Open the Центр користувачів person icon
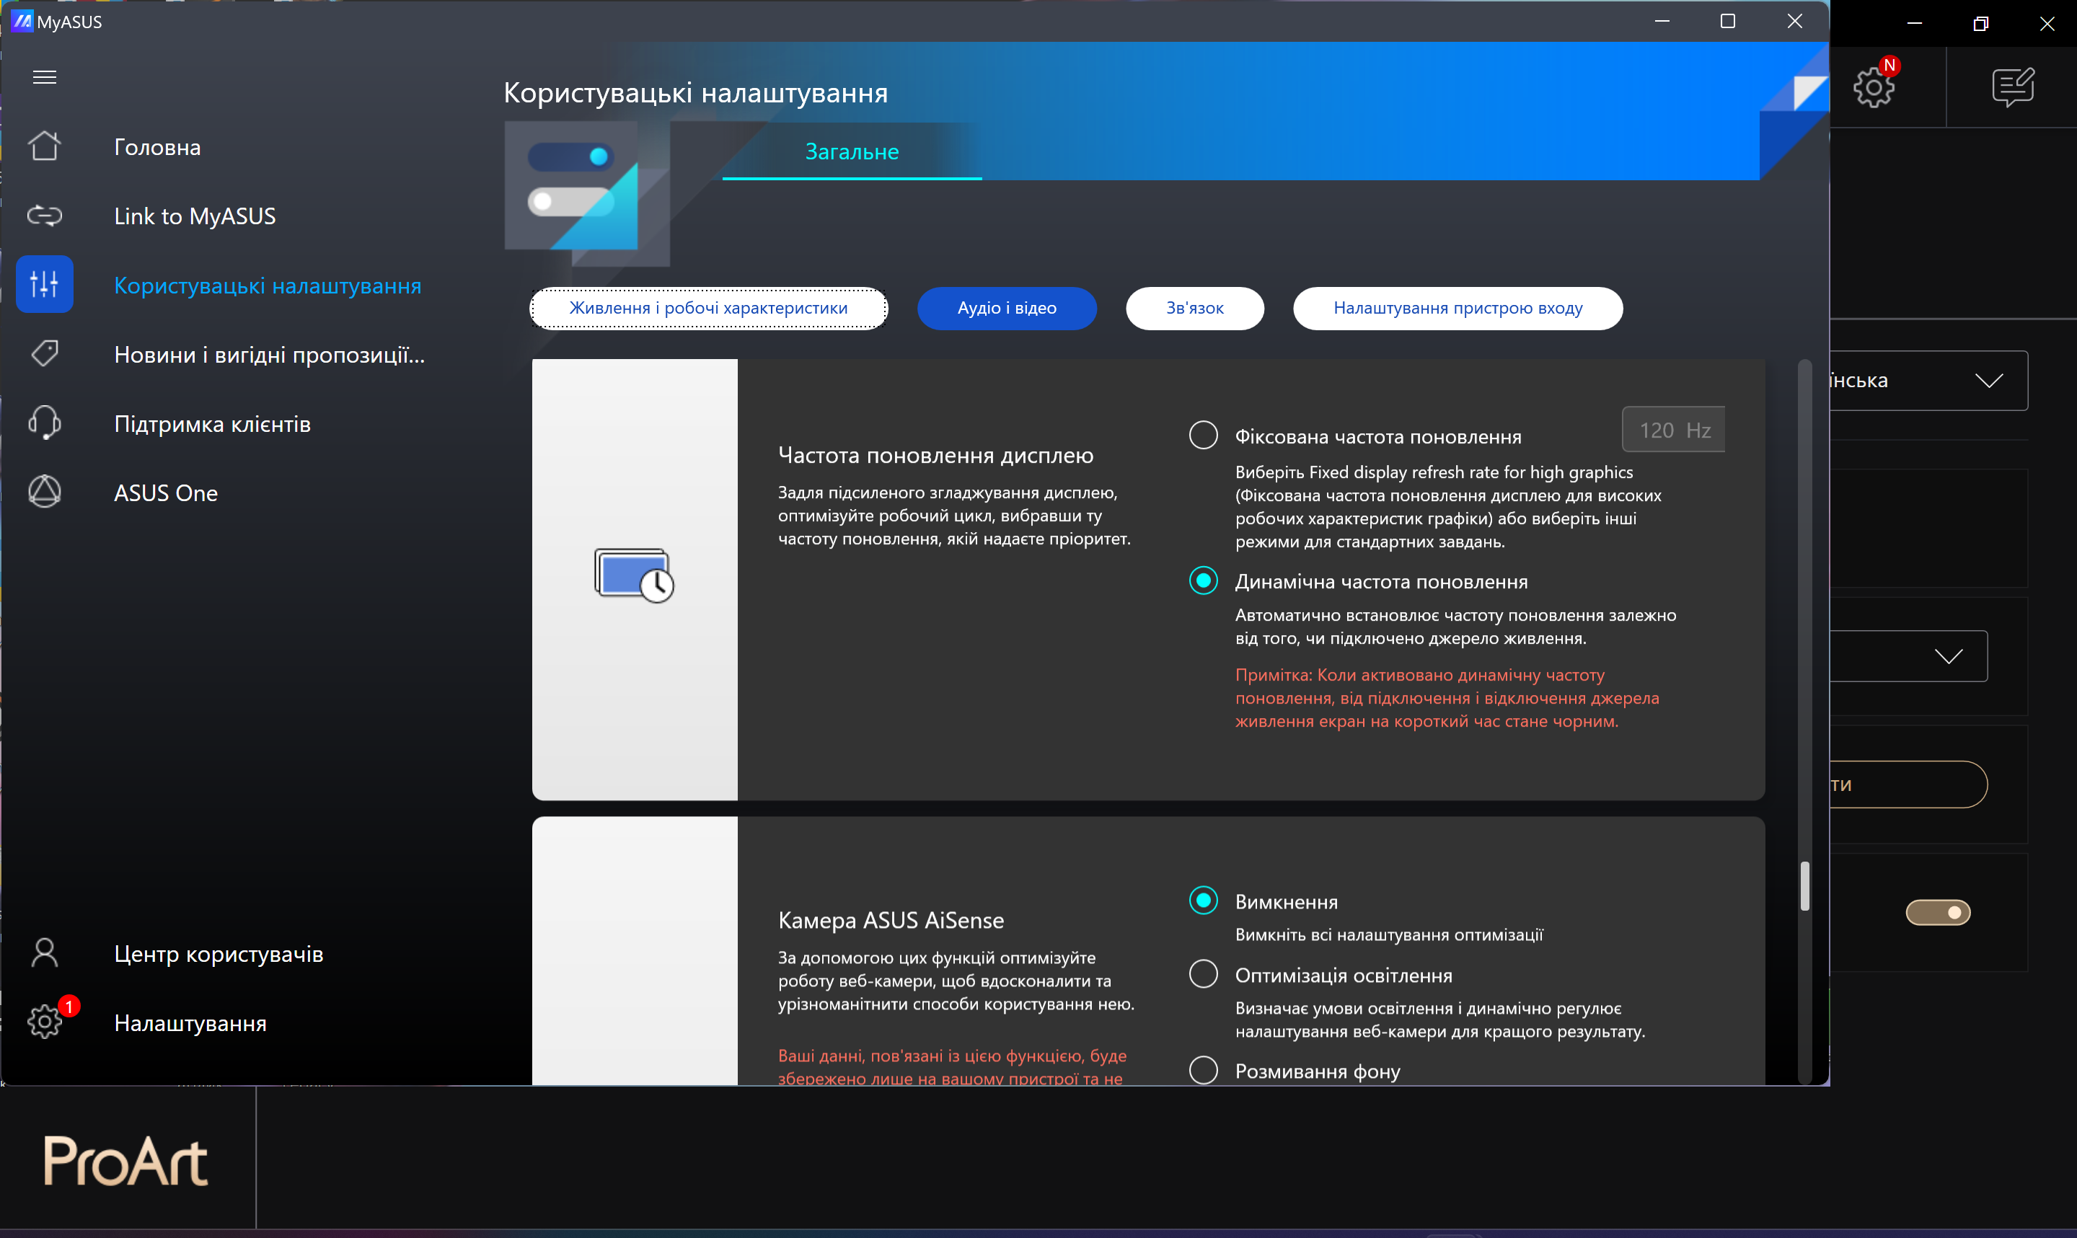 click(x=44, y=952)
